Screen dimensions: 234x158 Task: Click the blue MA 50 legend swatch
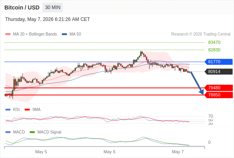64,34
